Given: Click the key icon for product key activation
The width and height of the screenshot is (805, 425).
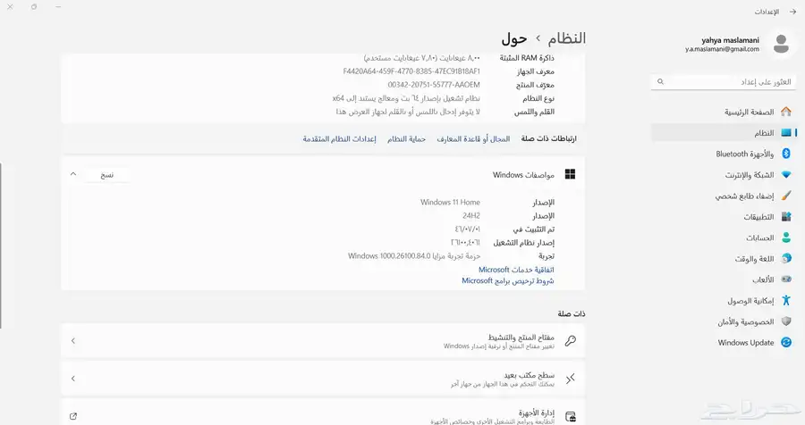Looking at the screenshot, I should tap(571, 341).
